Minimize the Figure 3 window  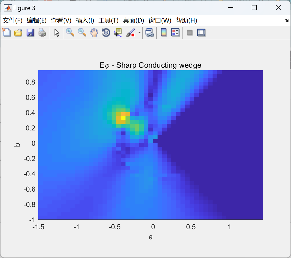230,8
